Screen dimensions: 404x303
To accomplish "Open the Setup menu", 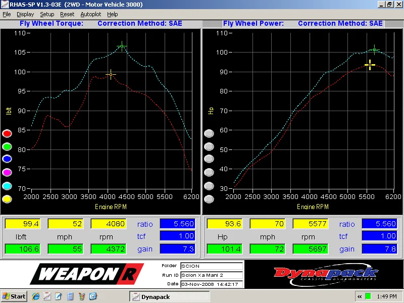I will point(47,15).
